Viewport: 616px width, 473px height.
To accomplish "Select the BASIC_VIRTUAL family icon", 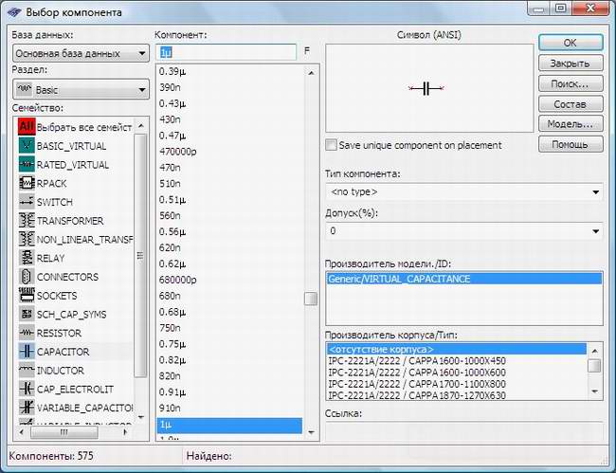I will click(x=27, y=146).
